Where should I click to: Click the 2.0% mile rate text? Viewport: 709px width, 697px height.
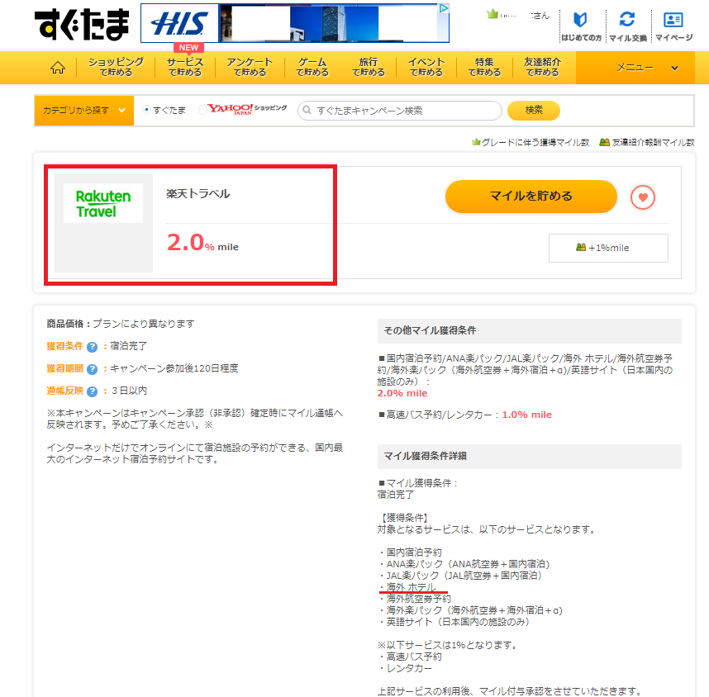point(202,243)
